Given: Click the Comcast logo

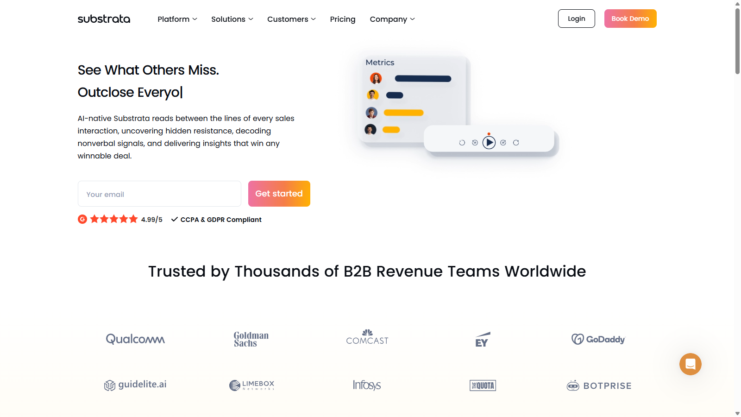Looking at the screenshot, I should coord(367,338).
